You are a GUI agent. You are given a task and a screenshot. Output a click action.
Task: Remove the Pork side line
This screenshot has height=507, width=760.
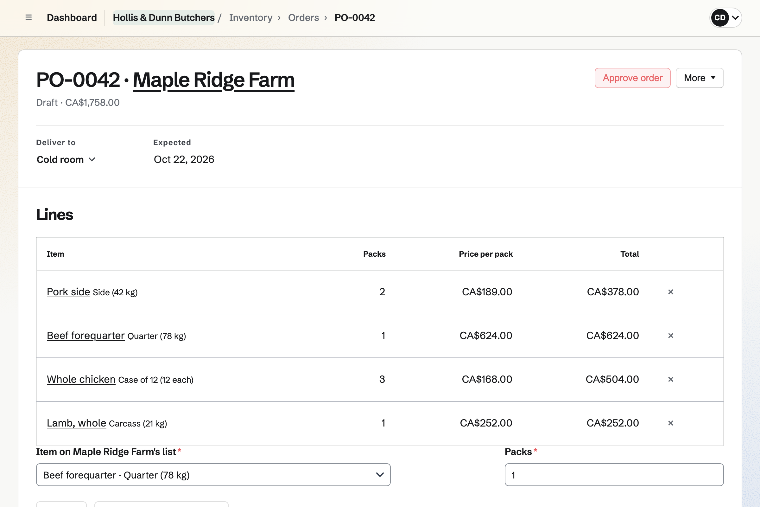670,292
